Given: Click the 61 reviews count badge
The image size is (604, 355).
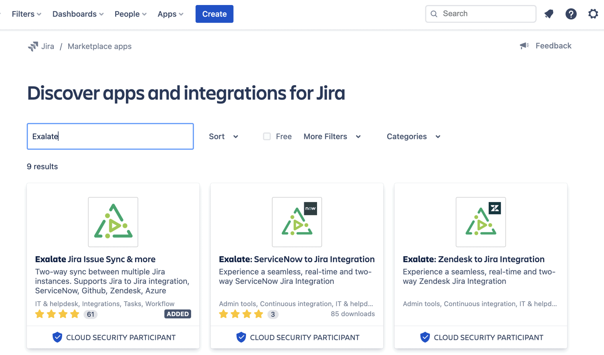Looking at the screenshot, I should tap(91, 314).
